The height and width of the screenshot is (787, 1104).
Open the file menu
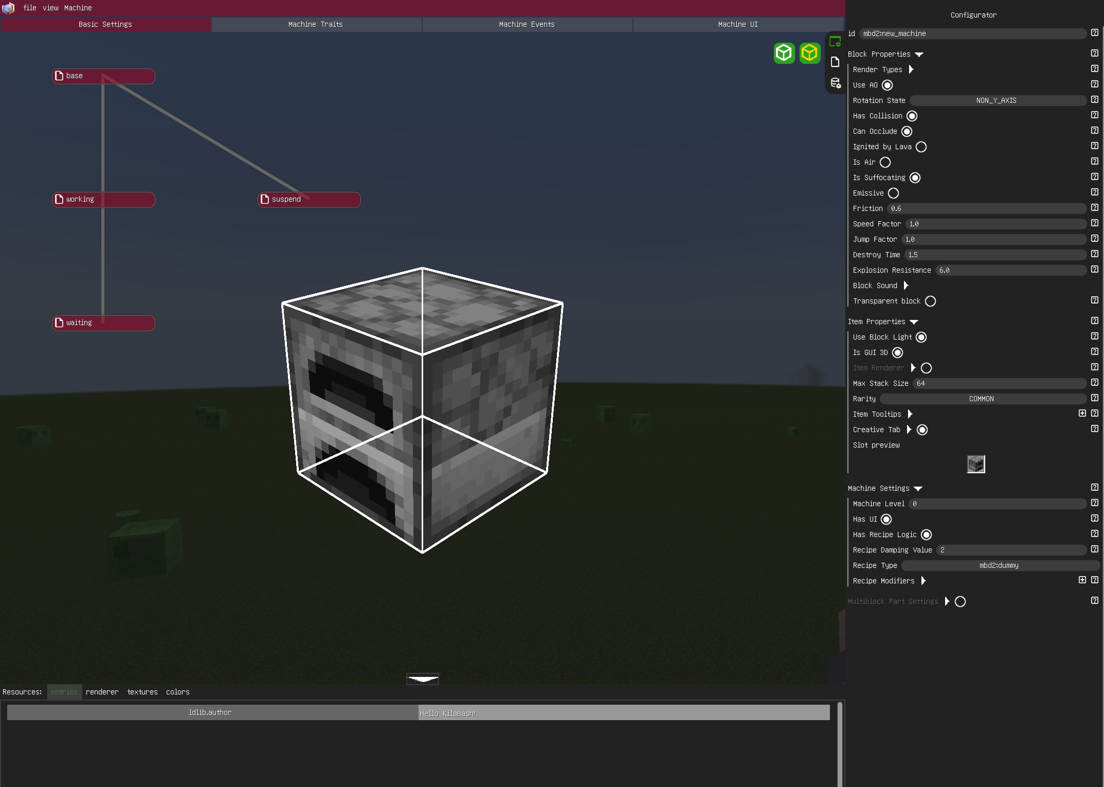(x=30, y=8)
